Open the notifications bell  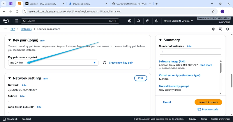point(139,21)
